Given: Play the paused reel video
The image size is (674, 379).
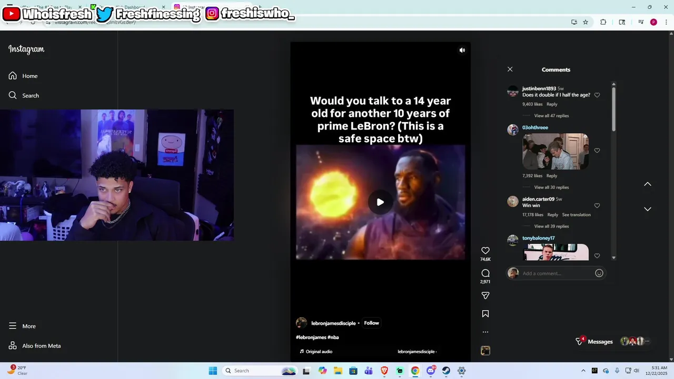Looking at the screenshot, I should 380,202.
